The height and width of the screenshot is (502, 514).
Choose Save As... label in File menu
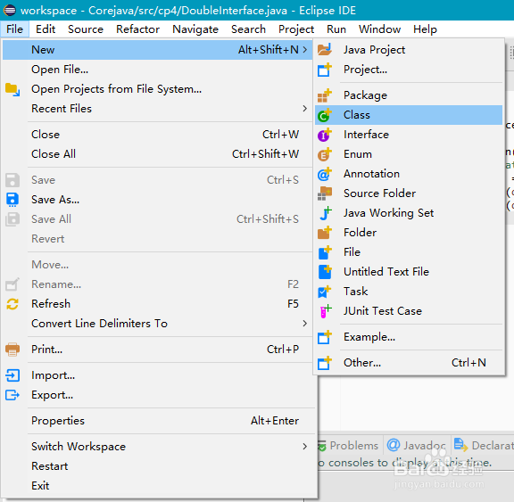55,200
